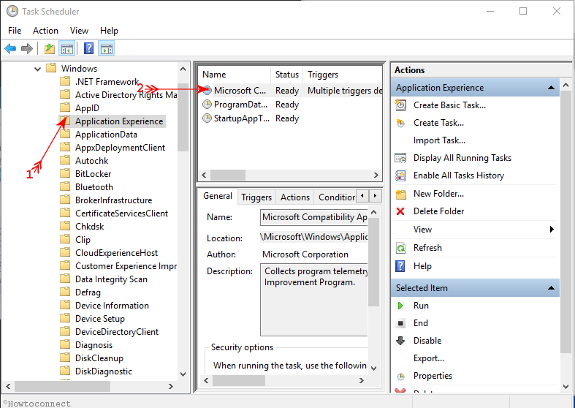
Task: Toggle the Show/Hide Console Tree toolbar icon
Action: [x=66, y=48]
